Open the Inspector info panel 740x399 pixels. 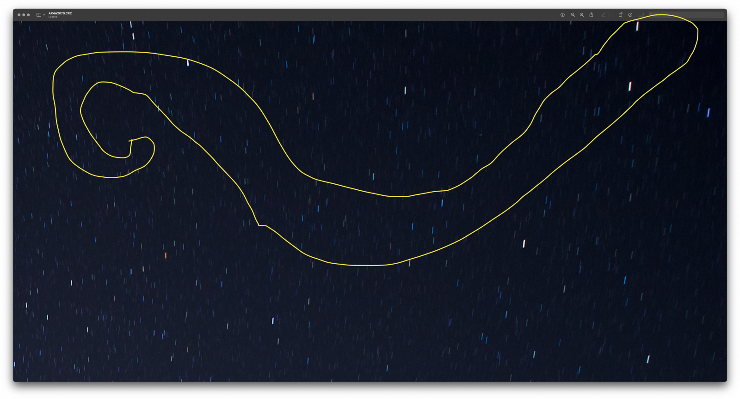[562, 15]
